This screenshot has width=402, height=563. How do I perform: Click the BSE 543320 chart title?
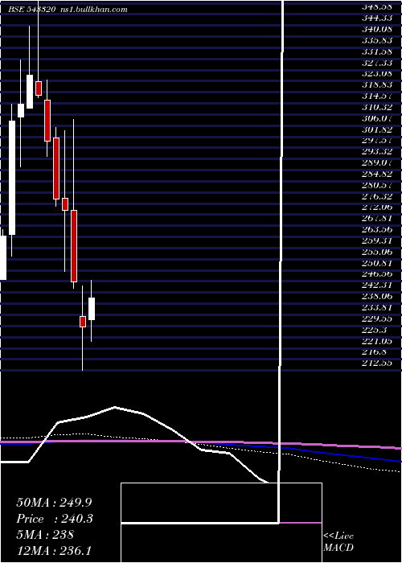[x=31, y=10]
